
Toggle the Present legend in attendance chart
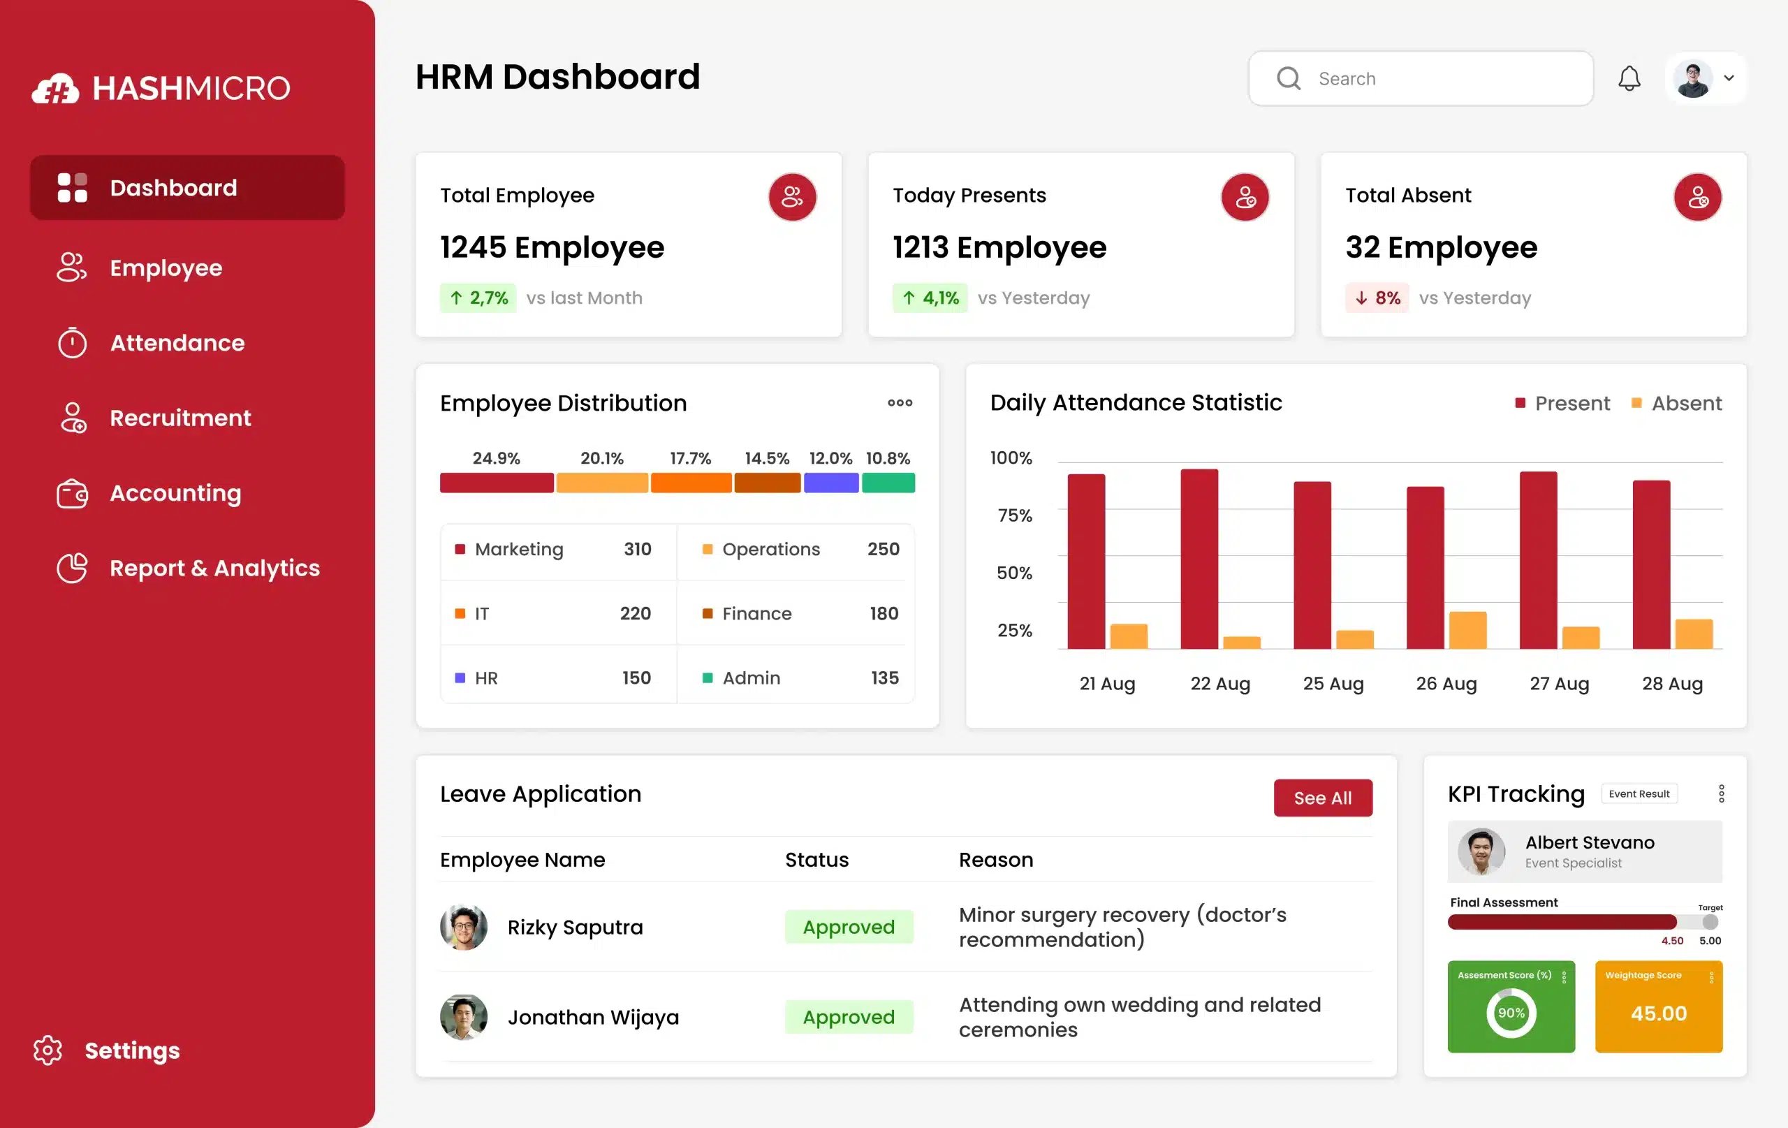tap(1562, 402)
